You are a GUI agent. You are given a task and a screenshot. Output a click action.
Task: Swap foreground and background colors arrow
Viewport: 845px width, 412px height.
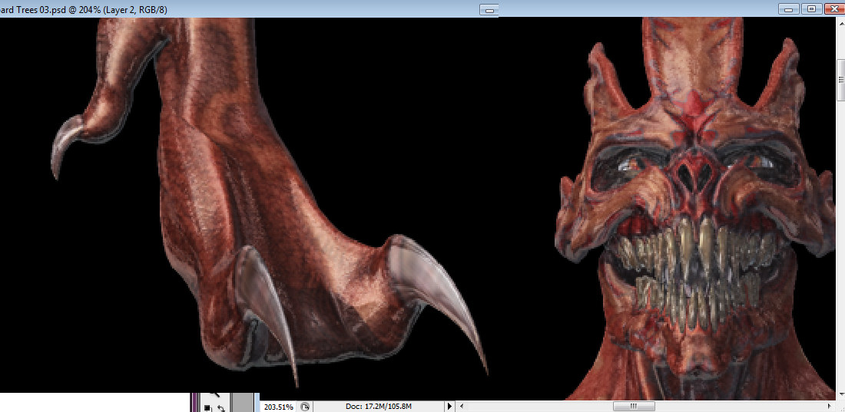[221, 408]
